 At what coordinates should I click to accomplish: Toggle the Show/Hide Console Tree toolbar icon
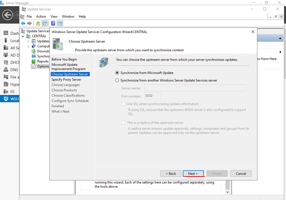(45, 23)
